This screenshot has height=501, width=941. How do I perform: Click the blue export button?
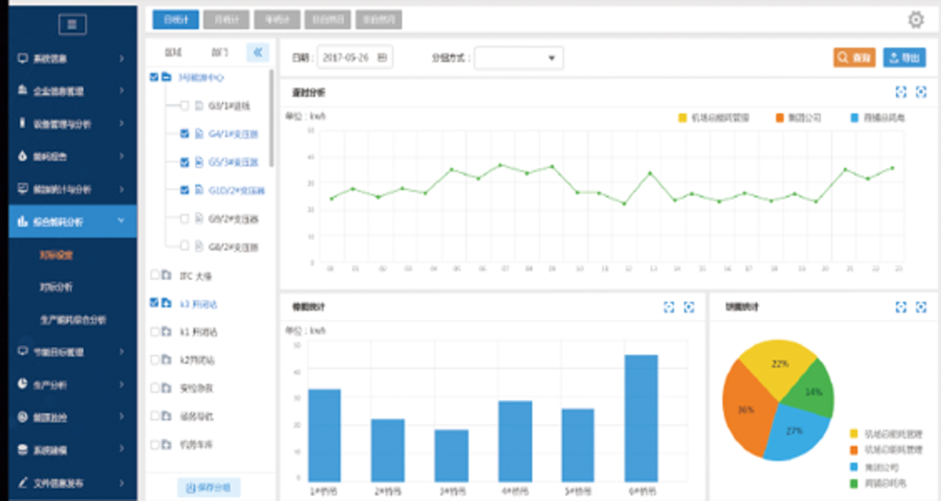(x=904, y=58)
